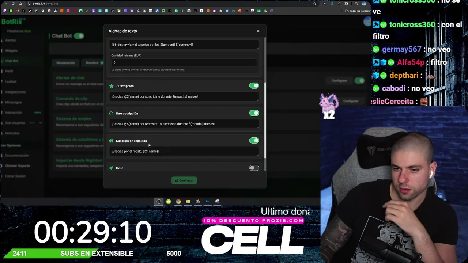This screenshot has height=263, width=468.
Task: Open Alertas in the BotRix sidebar
Action: (x=11, y=40)
